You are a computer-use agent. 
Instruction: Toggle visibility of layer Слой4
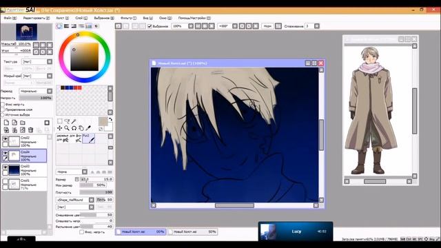pyautogui.click(x=5, y=153)
